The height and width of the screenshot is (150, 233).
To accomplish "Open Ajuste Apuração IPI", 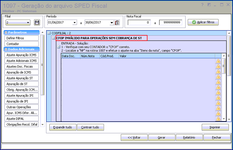I will pyautogui.click(x=21, y=96).
